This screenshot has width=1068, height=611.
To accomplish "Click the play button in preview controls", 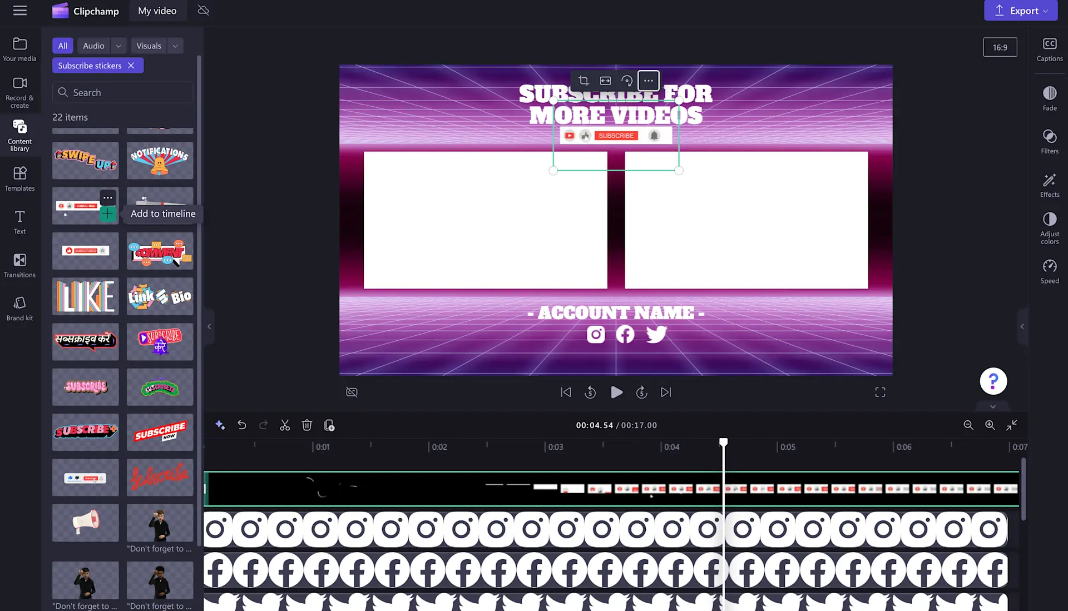I will [615, 393].
